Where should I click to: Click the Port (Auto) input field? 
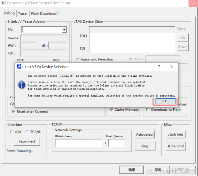(x=117, y=143)
